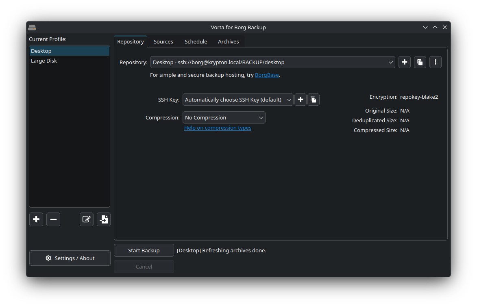Select the Large Disk profile
The width and height of the screenshot is (477, 308).
point(44,60)
